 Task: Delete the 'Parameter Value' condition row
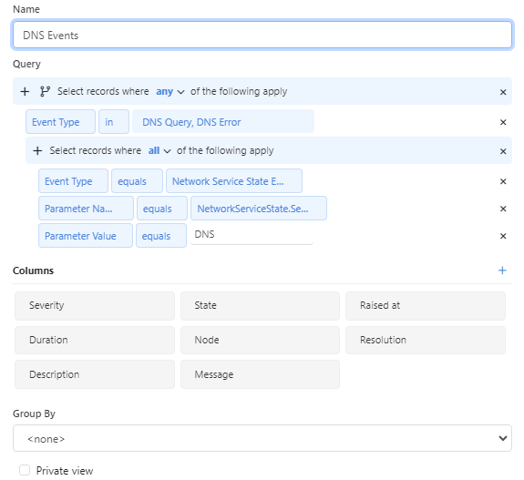(x=503, y=237)
